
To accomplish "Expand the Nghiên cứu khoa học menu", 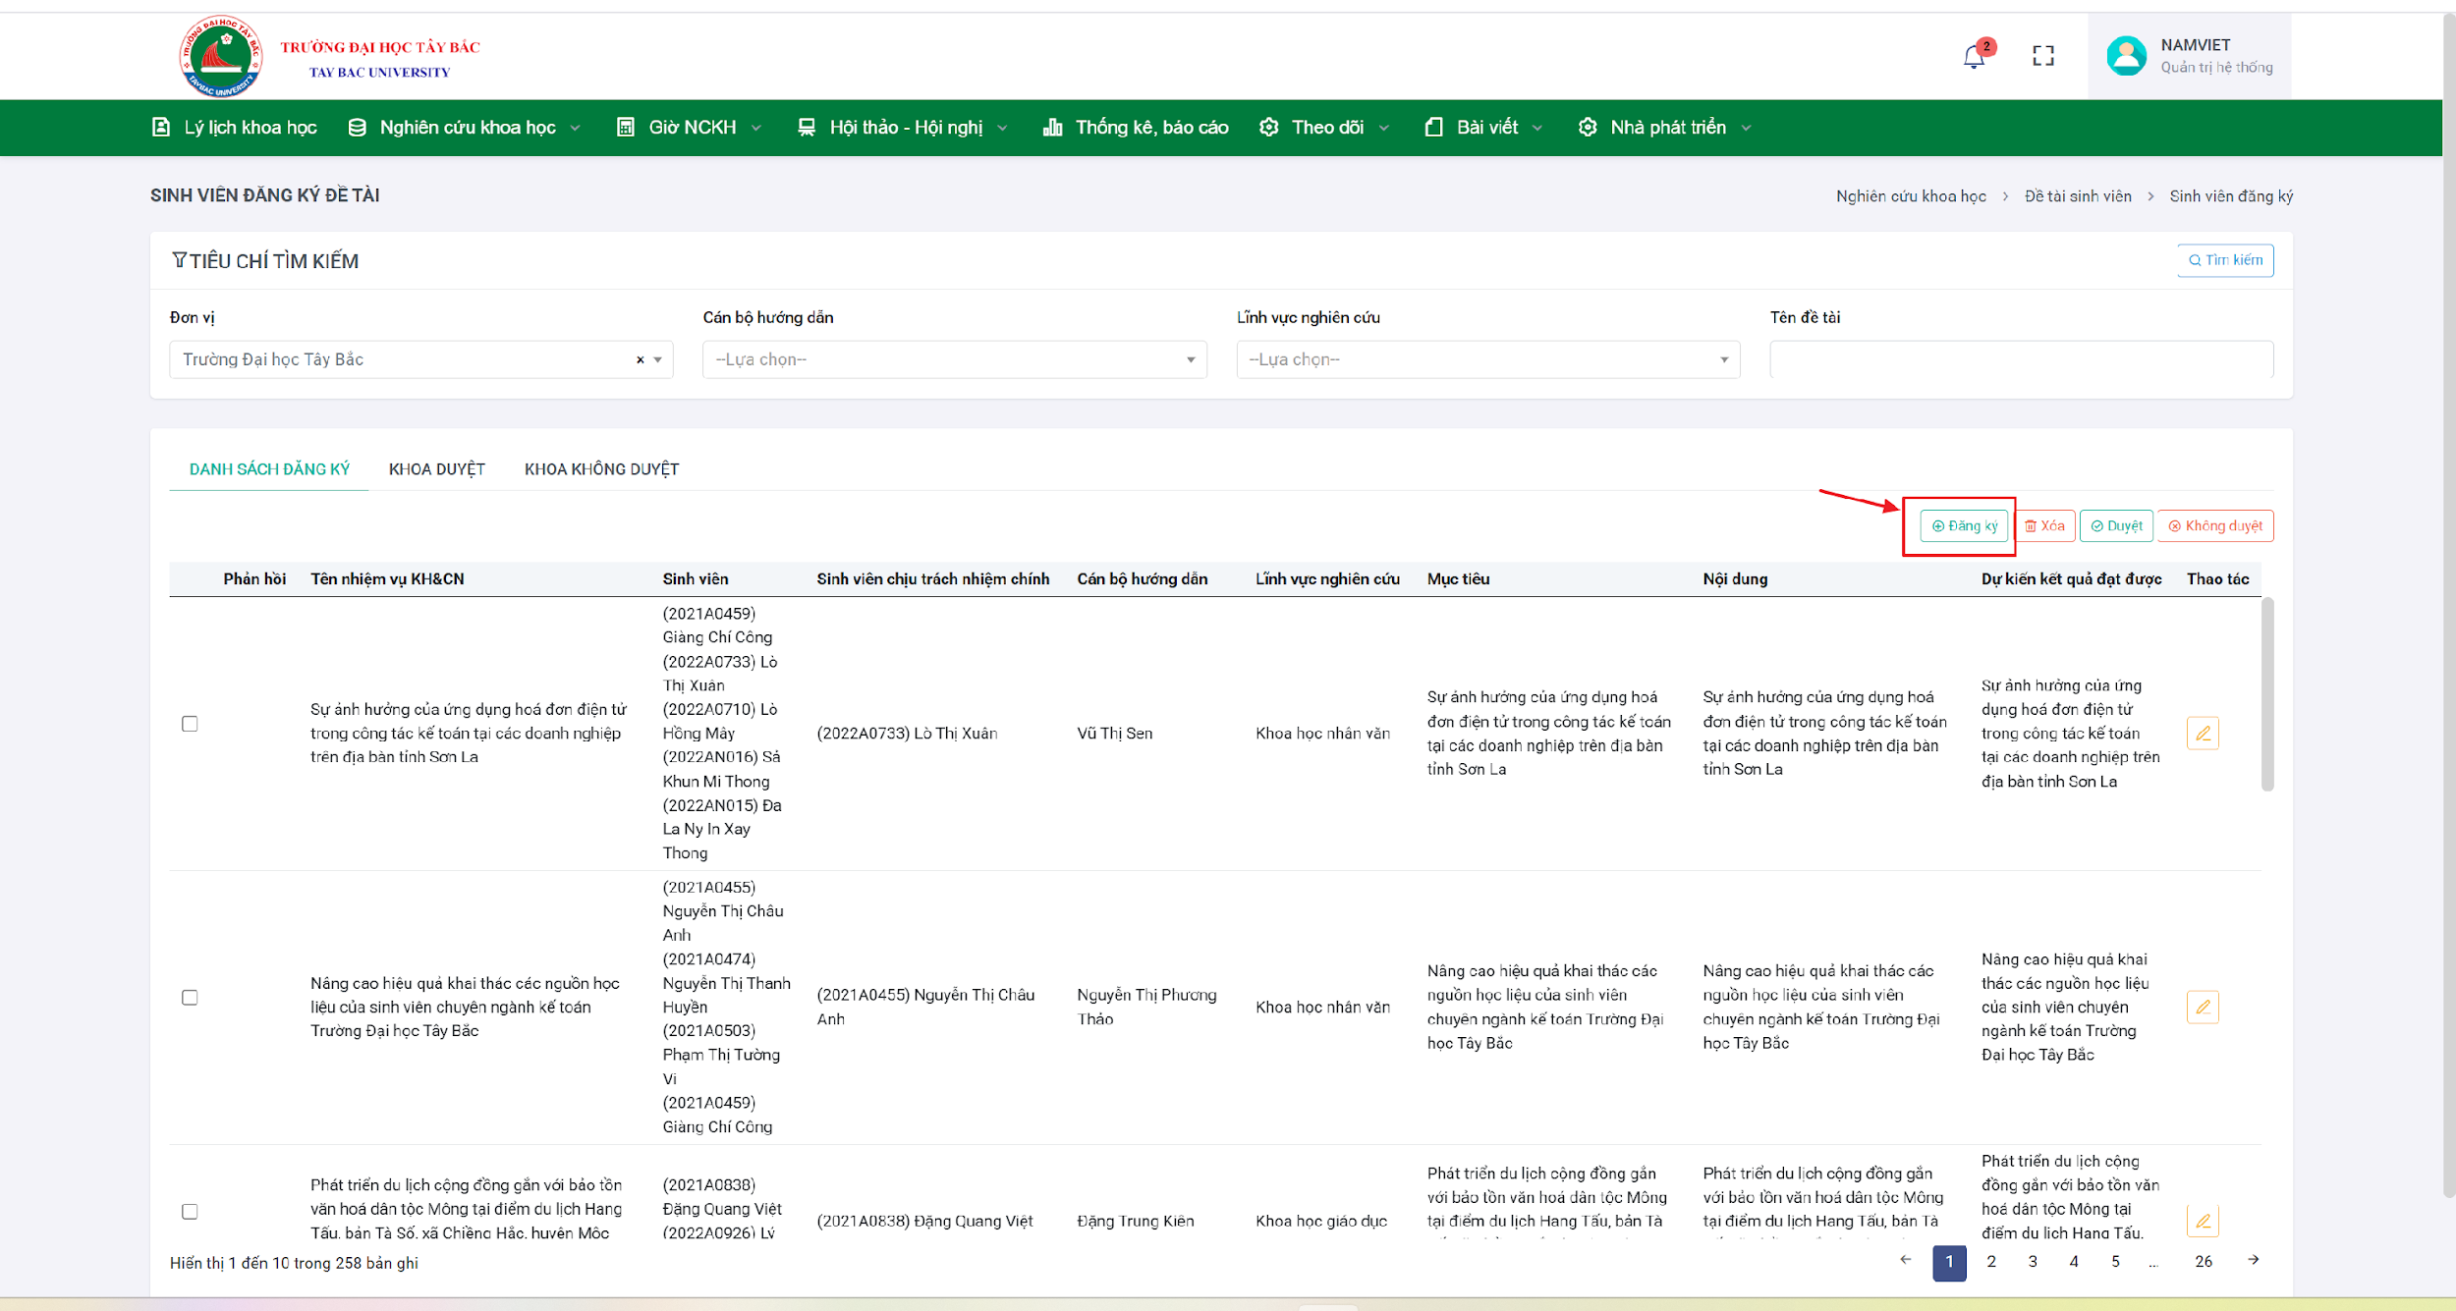I will (465, 128).
